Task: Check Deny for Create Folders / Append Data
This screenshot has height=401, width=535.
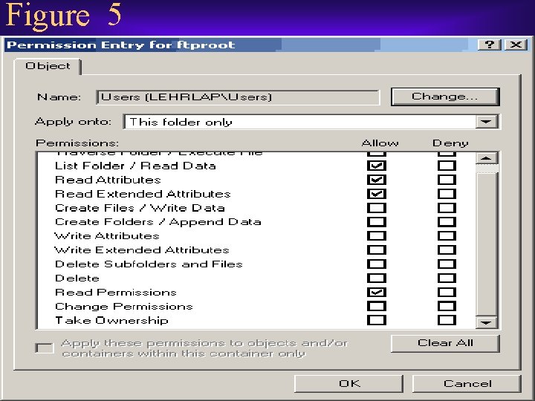Action: point(447,222)
